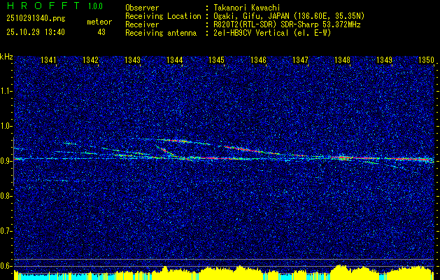Click the 0.7 kHz axis label

(6, 231)
